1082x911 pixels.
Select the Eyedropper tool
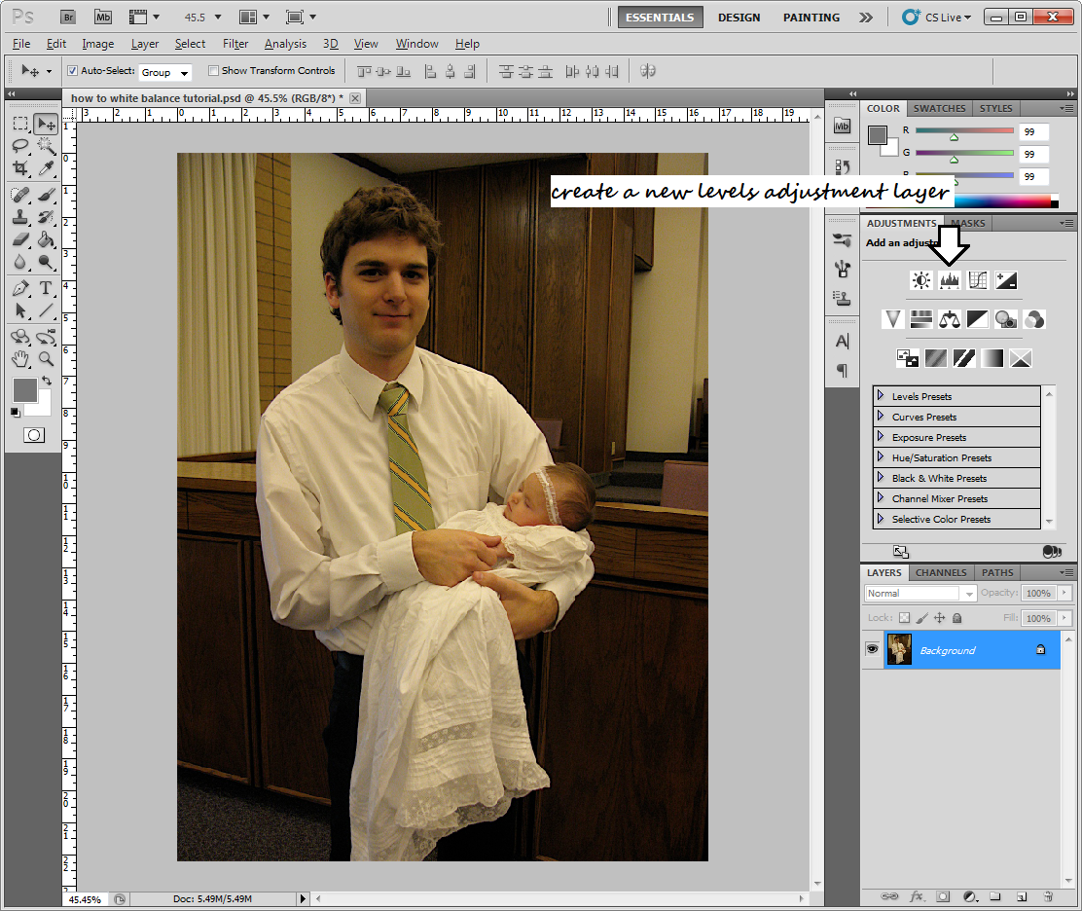(x=47, y=167)
